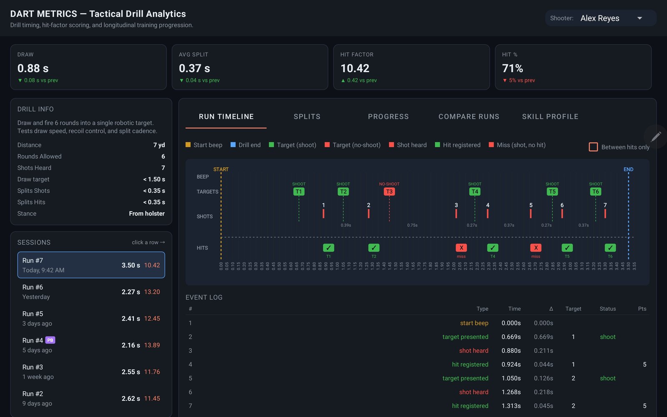667x417 pixels.
Task: Open the Splits tab
Action: tap(307, 117)
